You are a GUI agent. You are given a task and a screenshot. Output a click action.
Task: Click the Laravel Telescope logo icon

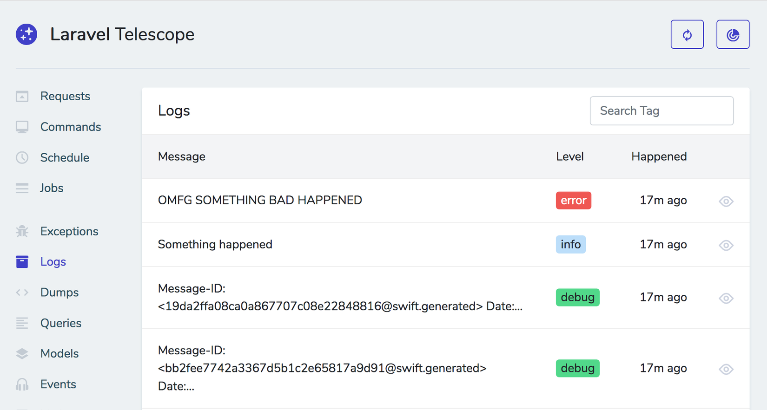click(26, 34)
